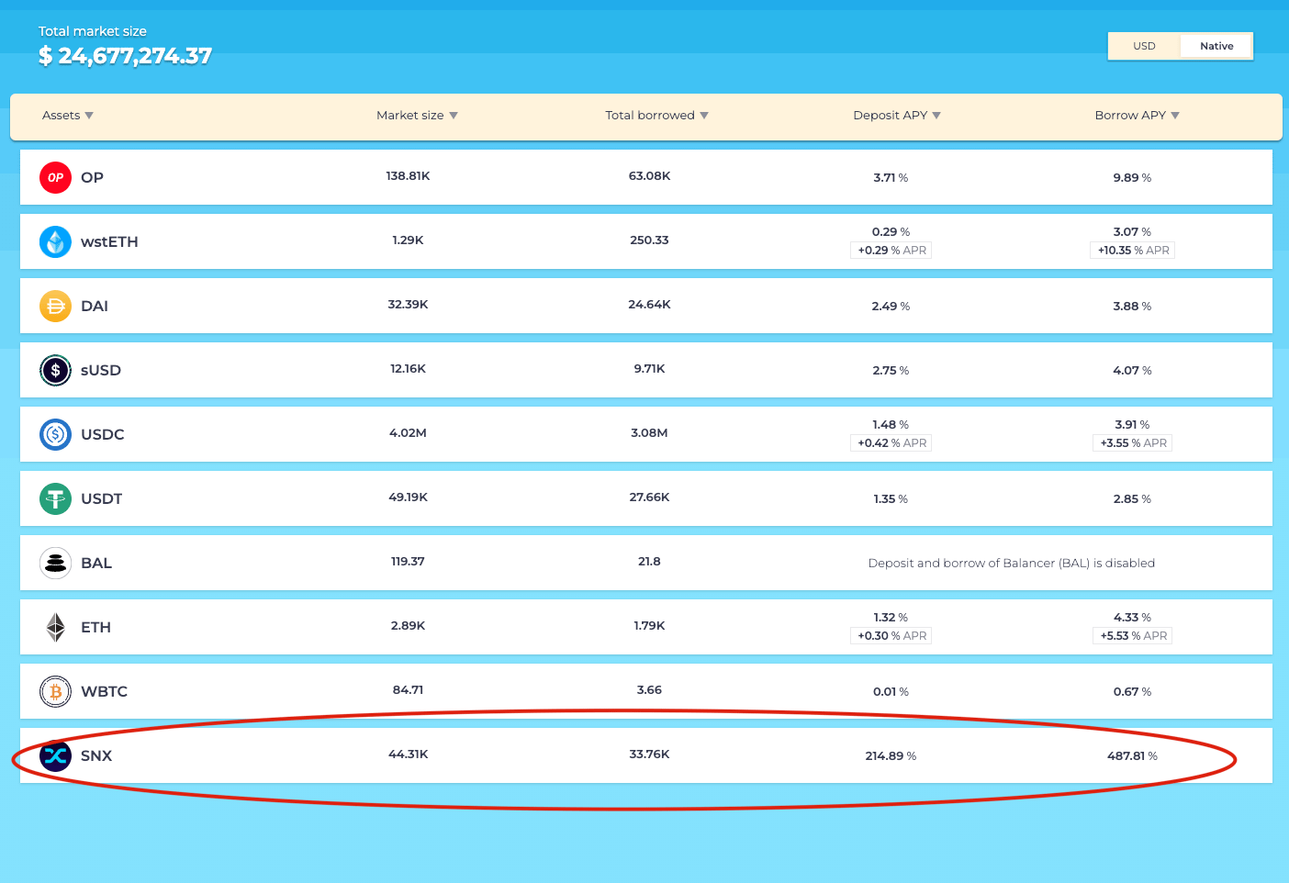Click wstETH +10.35 % APR badge
1289x883 pixels.
tap(1133, 250)
